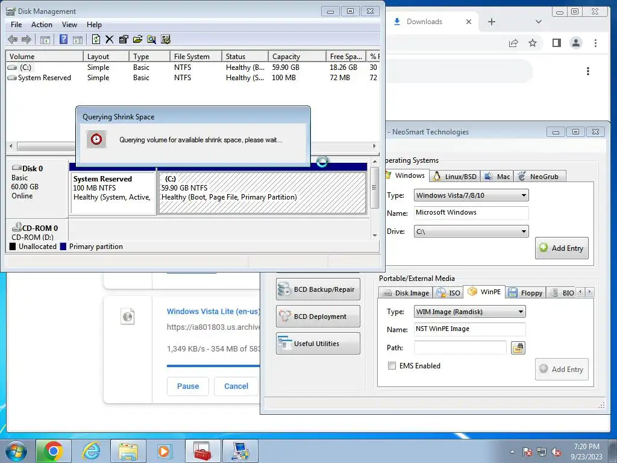Click the Windows Vista Lite file icon
Image resolution: width=617 pixels, height=463 pixels.
(128, 316)
